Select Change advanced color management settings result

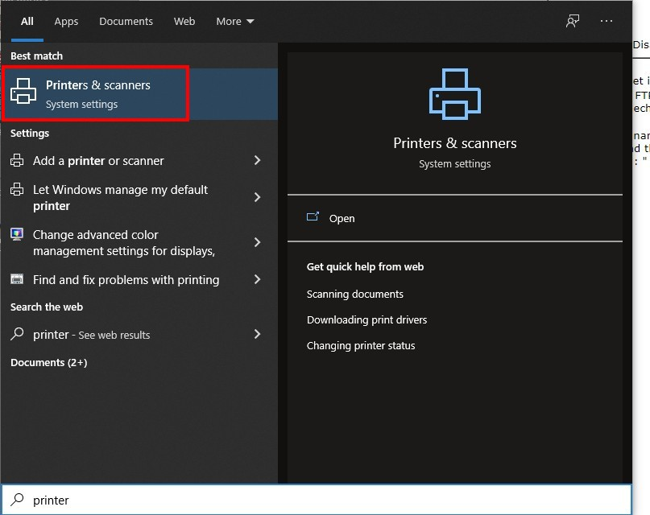(139, 242)
